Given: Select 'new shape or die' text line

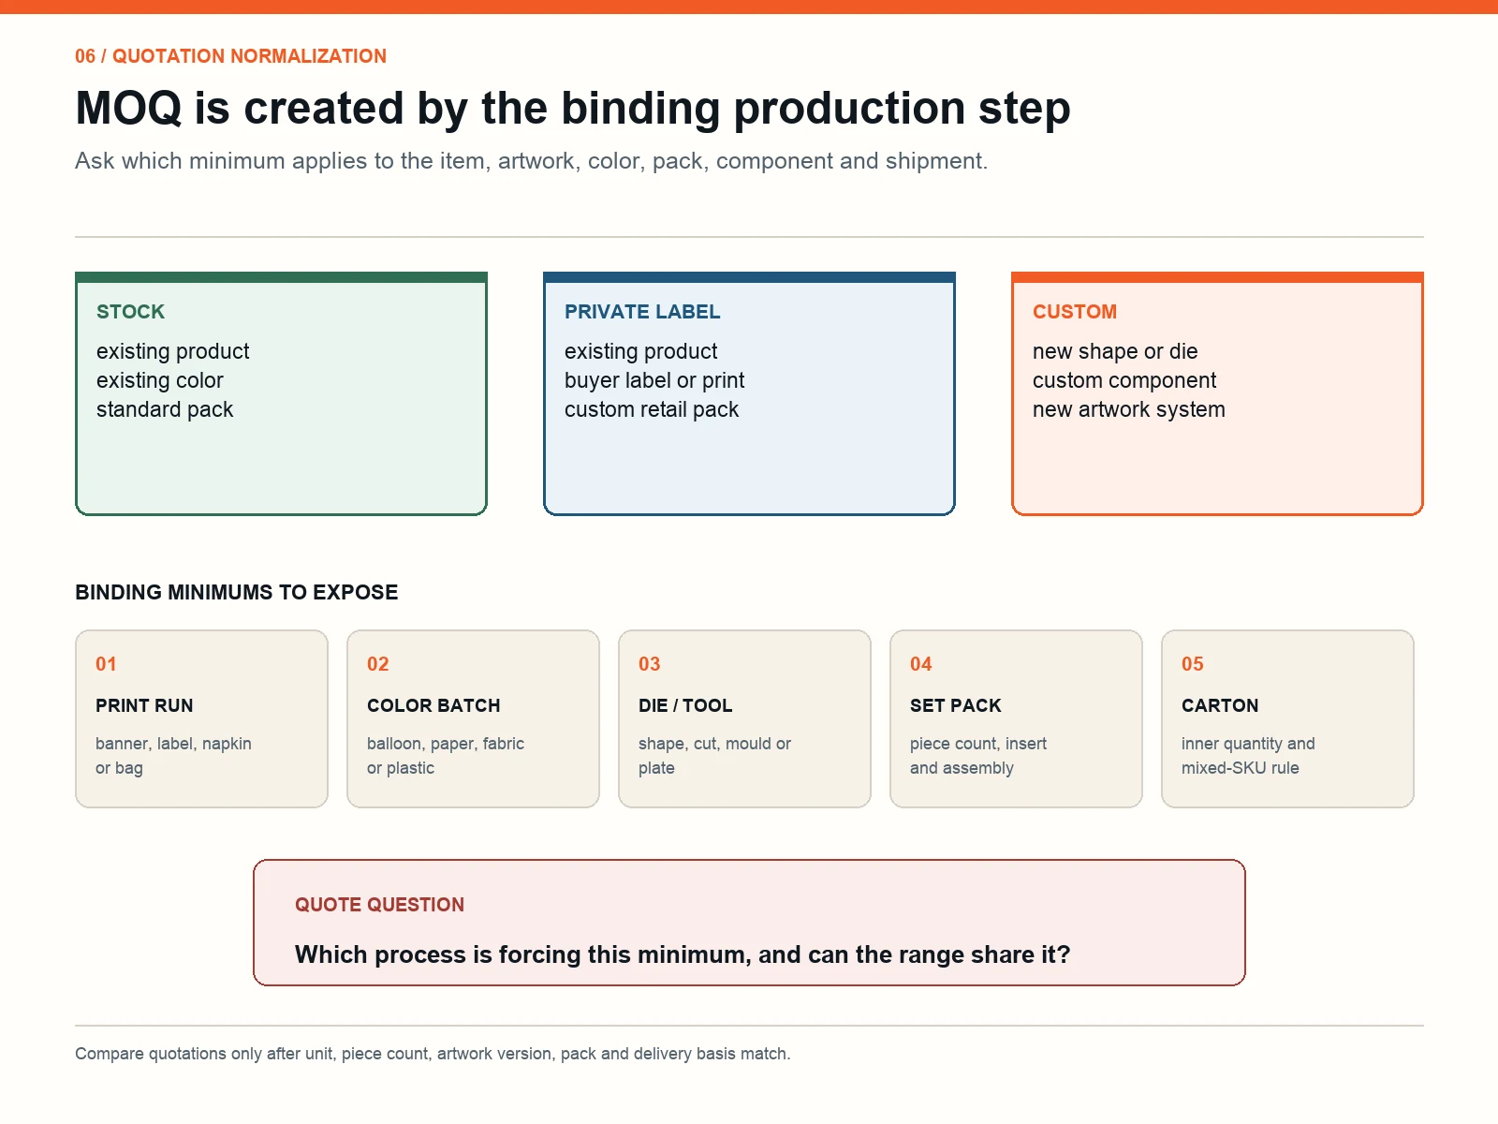Looking at the screenshot, I should (x=1115, y=351).
